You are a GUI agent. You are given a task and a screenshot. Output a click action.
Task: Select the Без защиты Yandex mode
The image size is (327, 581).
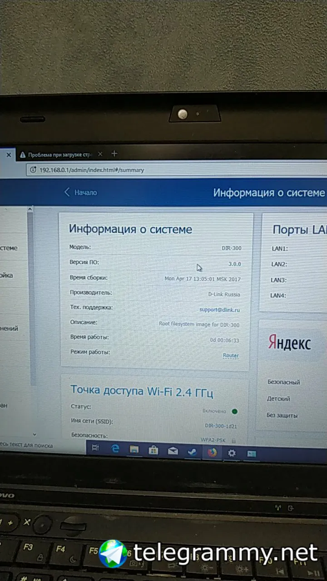(282, 415)
